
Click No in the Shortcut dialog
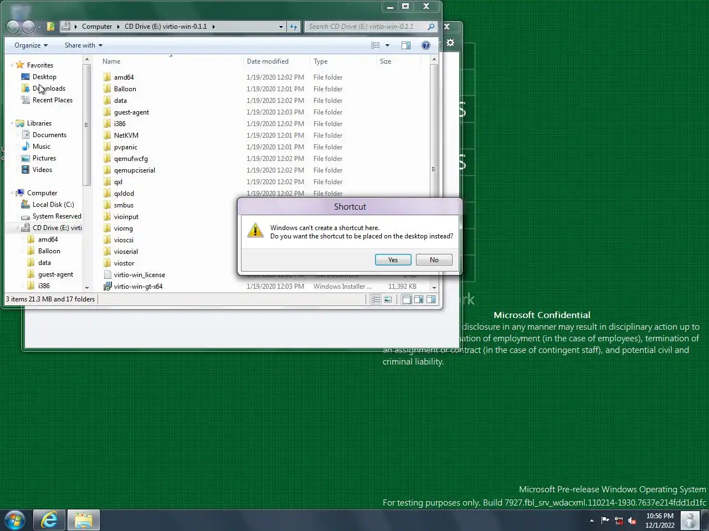click(x=434, y=260)
